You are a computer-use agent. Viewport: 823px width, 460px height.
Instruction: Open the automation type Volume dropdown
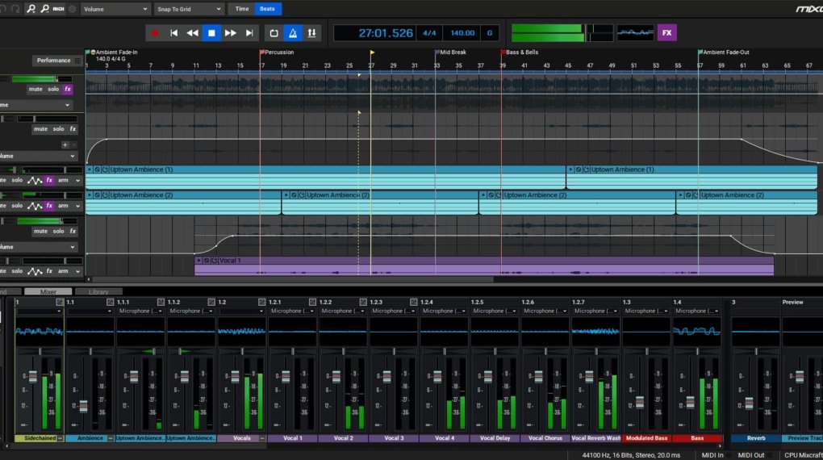(115, 9)
